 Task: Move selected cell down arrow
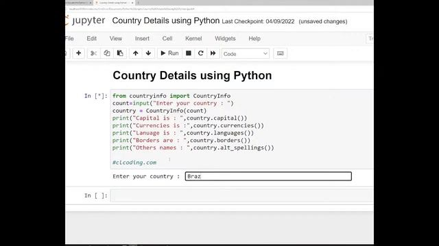pos(148,53)
